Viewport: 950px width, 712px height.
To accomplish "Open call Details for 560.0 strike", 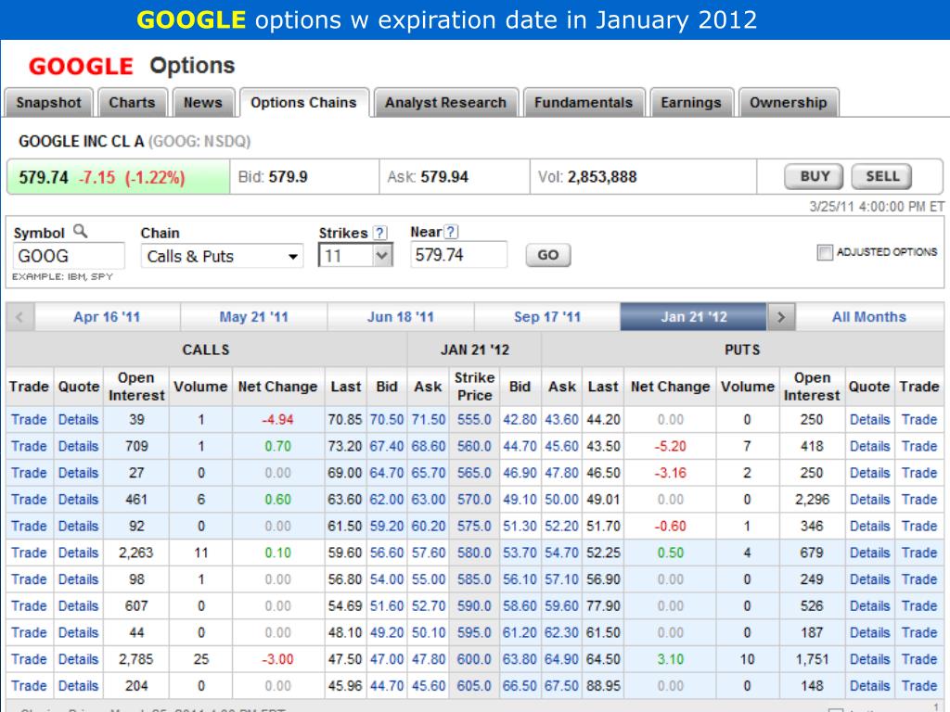I will click(78, 446).
